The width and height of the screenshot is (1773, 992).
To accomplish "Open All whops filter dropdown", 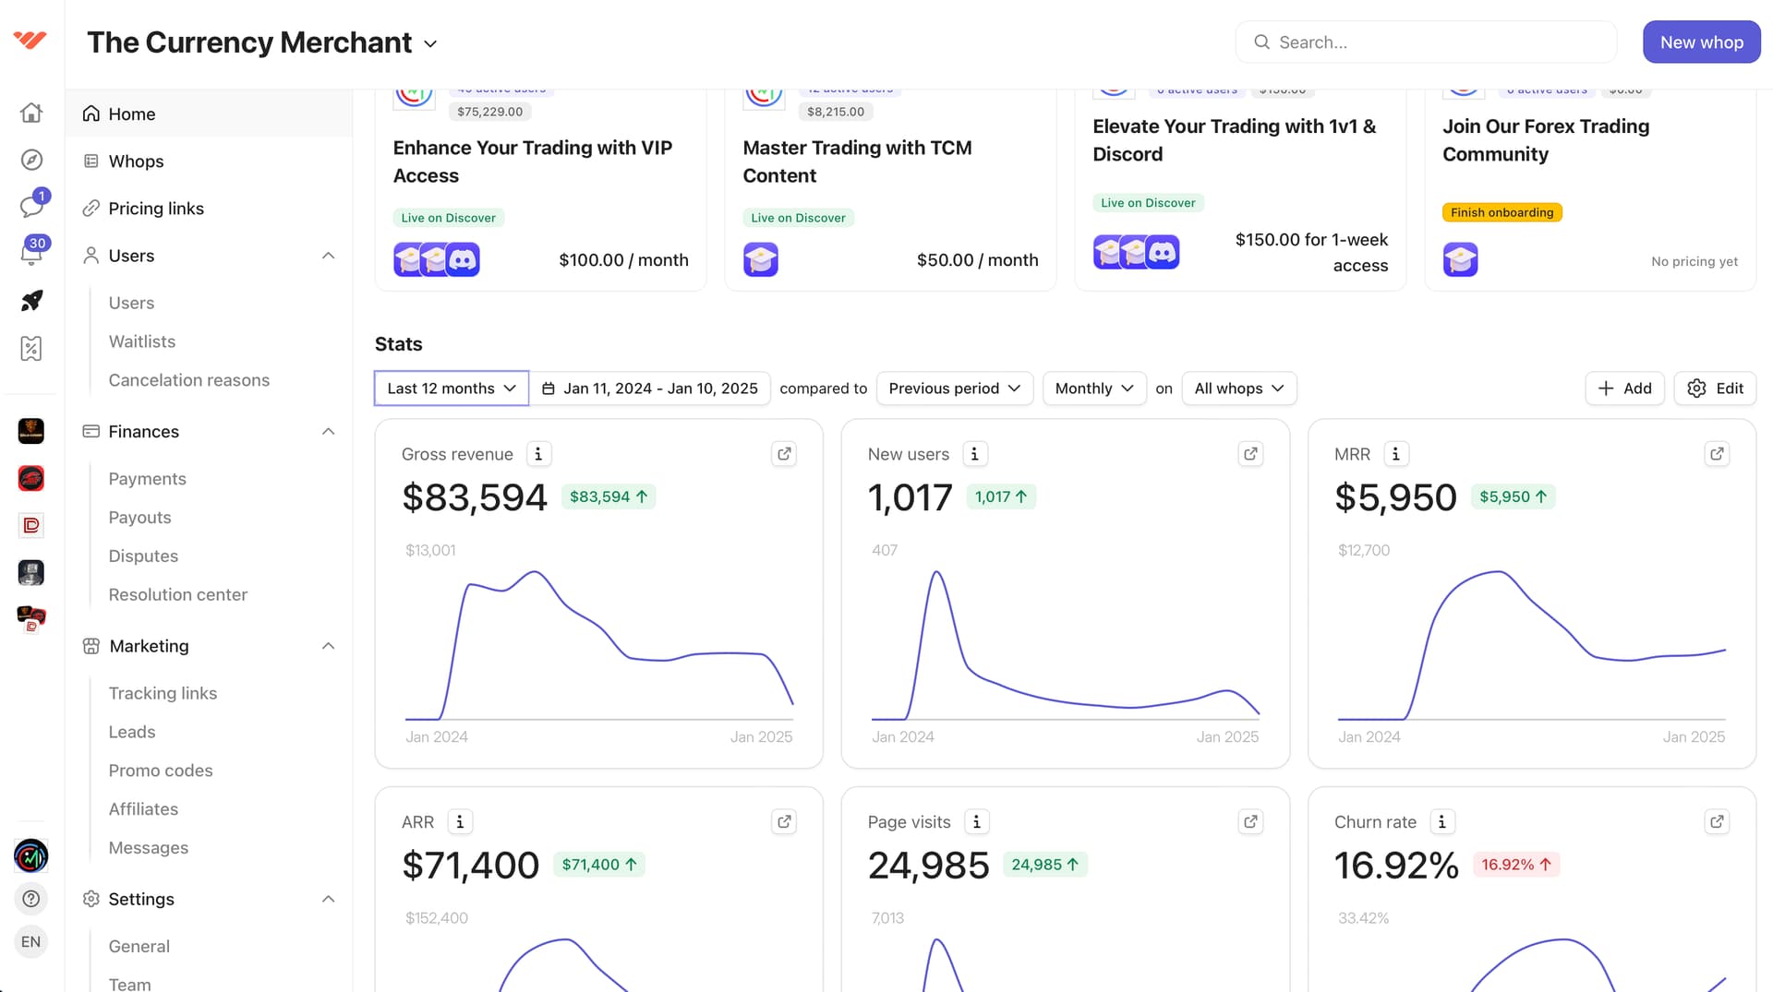I will click(x=1239, y=388).
